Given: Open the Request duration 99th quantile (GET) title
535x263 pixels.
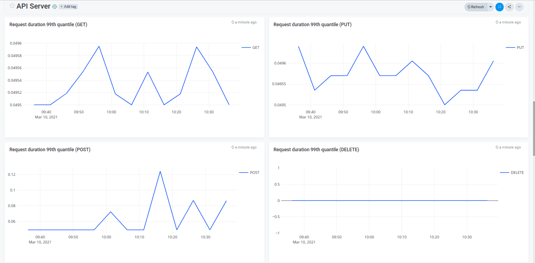Looking at the screenshot, I should 48,25.
